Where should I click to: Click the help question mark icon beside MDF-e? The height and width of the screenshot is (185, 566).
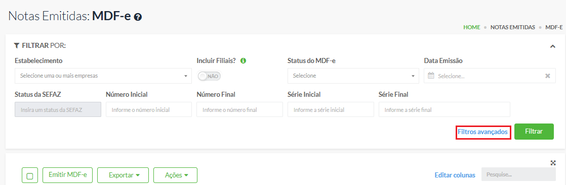click(x=138, y=17)
